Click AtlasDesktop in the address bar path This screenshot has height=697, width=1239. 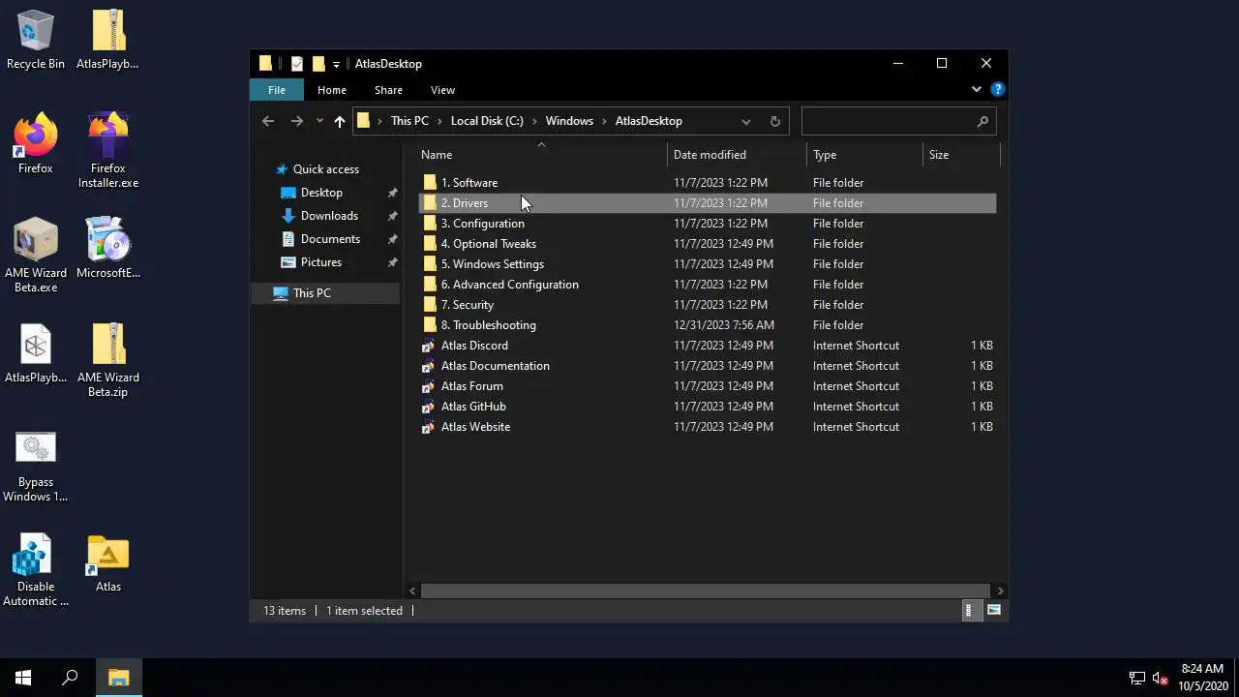point(649,121)
